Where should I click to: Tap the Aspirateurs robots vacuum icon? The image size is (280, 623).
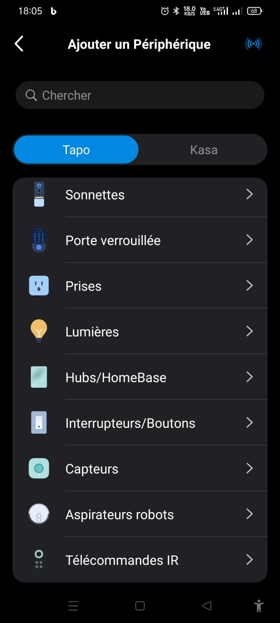click(39, 514)
